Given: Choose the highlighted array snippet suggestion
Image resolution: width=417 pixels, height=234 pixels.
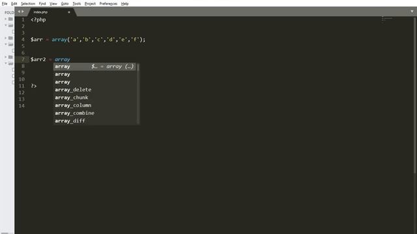Looking at the screenshot, I should [95, 66].
